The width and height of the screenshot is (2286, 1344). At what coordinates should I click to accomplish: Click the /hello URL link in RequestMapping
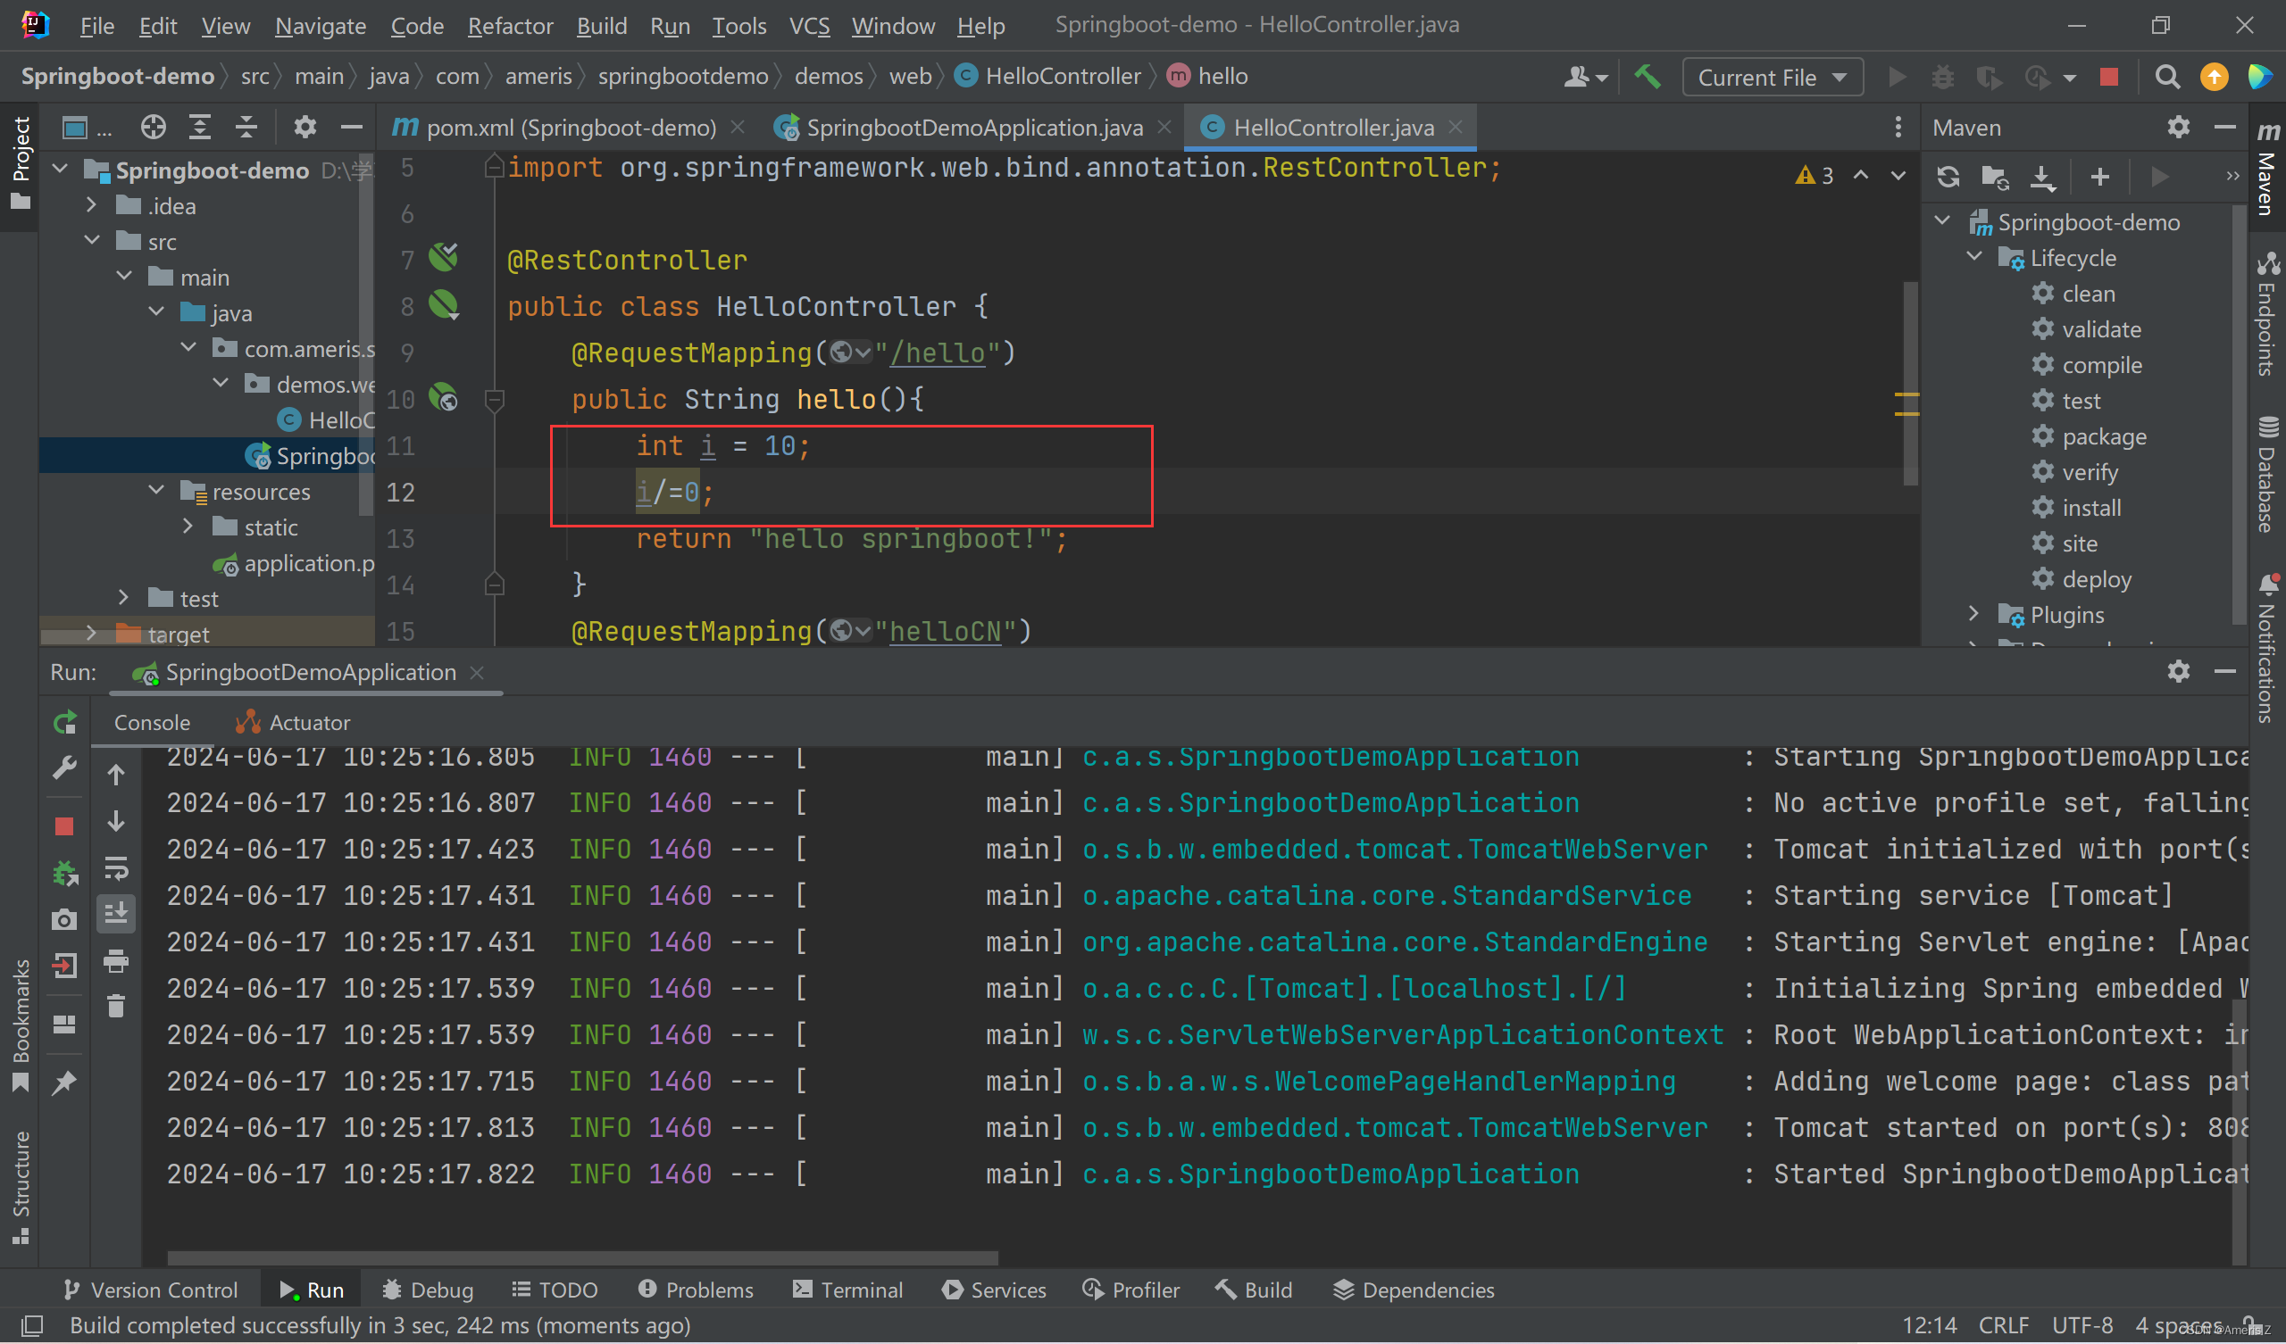point(937,353)
